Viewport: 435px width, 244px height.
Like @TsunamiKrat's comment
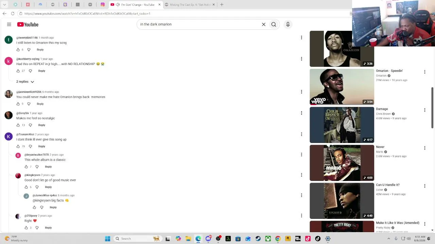[18, 146]
